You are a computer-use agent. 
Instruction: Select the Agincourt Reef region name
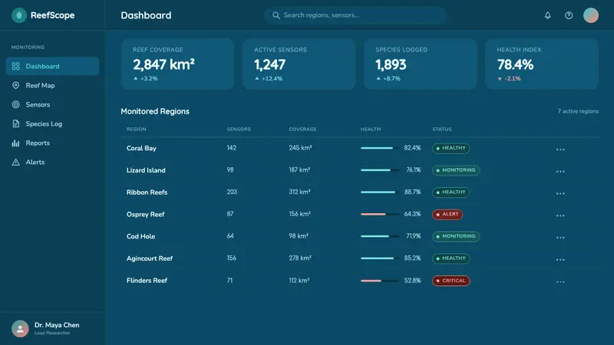[150, 258]
